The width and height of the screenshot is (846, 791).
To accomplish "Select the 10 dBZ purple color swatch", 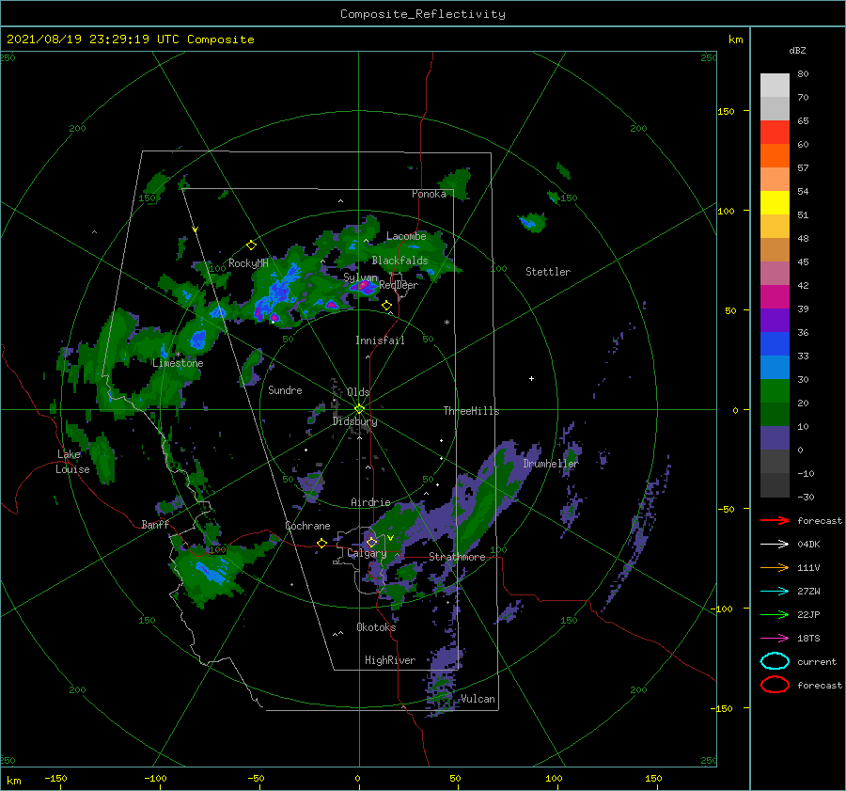I will [x=775, y=438].
